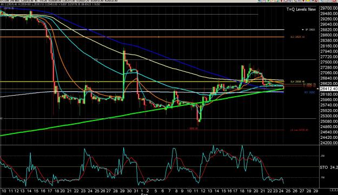Click the 24200.00 price axis label
The width and height of the screenshot is (338, 195).
pos(329,143)
